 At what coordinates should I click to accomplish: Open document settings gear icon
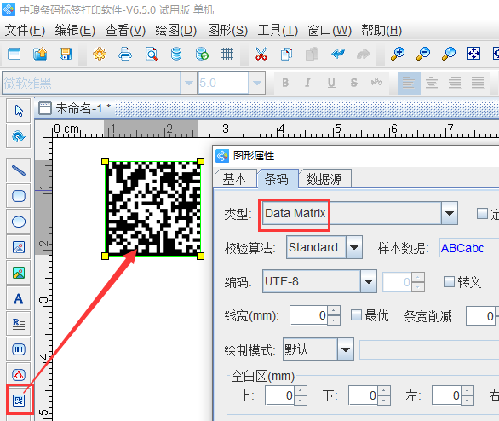100,54
